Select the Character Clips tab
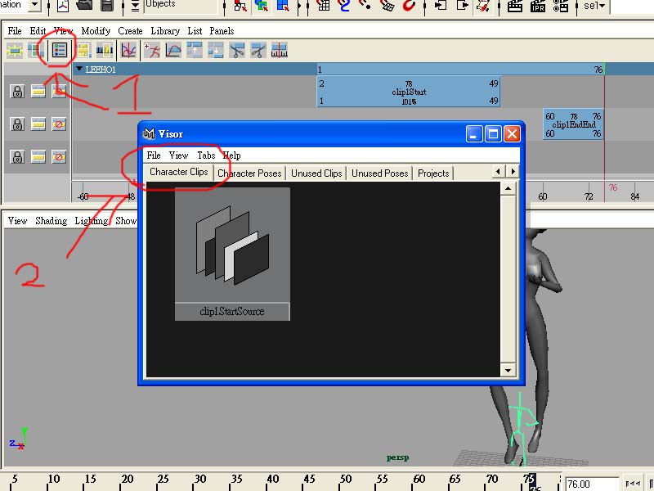The image size is (654, 491). click(179, 172)
